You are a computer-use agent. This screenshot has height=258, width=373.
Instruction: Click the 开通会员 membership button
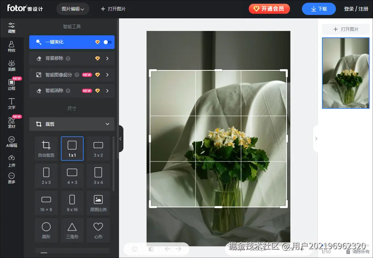tap(269, 9)
